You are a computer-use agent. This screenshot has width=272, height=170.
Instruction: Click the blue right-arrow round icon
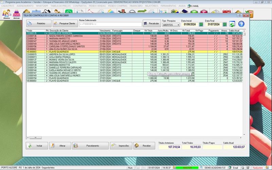(241, 24)
